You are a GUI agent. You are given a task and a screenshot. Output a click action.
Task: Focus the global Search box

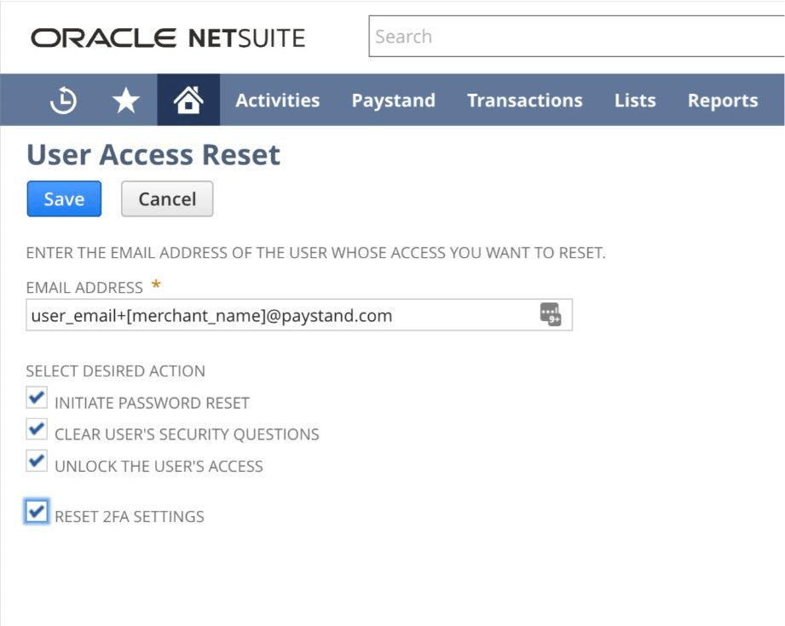pos(576,36)
